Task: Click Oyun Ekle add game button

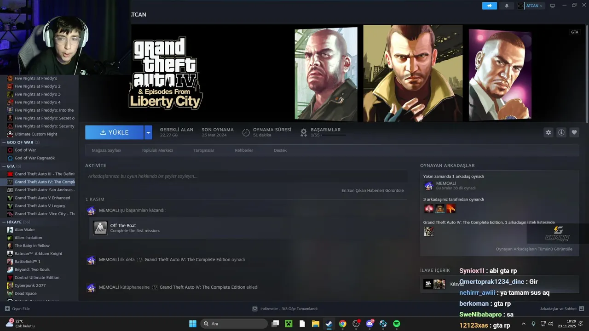Action: 17,309
